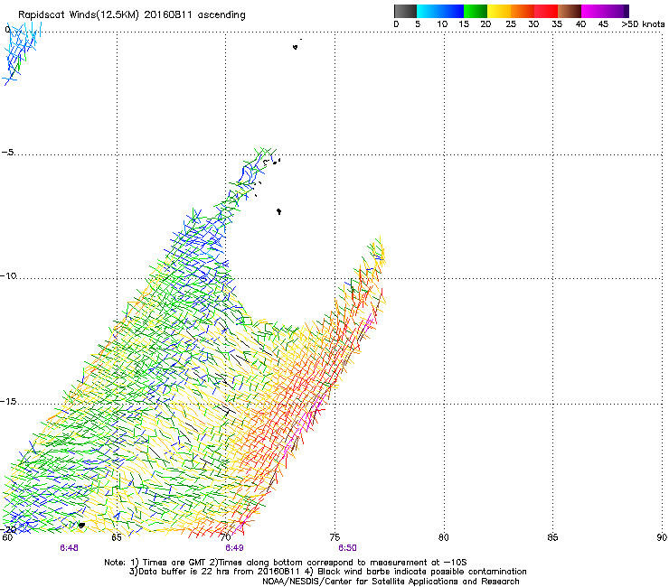
Task: Click the '-15' latitude axis label
Action: [x=8, y=402]
